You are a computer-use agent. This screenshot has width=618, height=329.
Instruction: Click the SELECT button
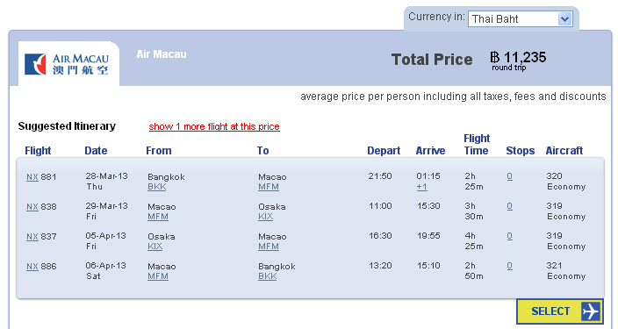tap(560, 311)
